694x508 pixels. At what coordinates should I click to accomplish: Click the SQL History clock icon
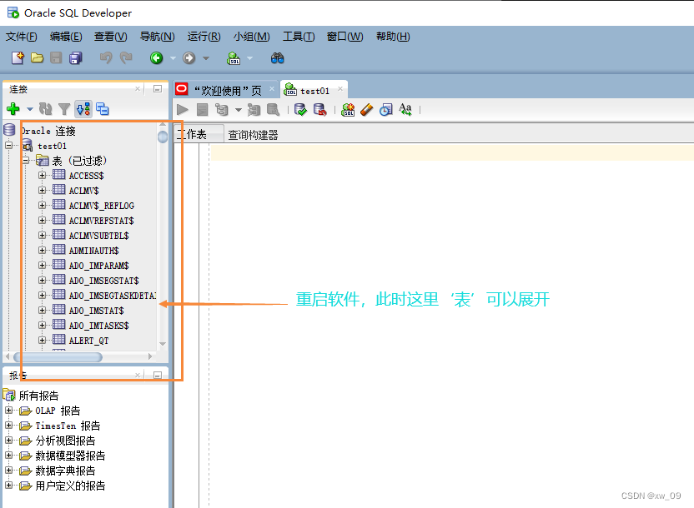pyautogui.click(x=386, y=110)
